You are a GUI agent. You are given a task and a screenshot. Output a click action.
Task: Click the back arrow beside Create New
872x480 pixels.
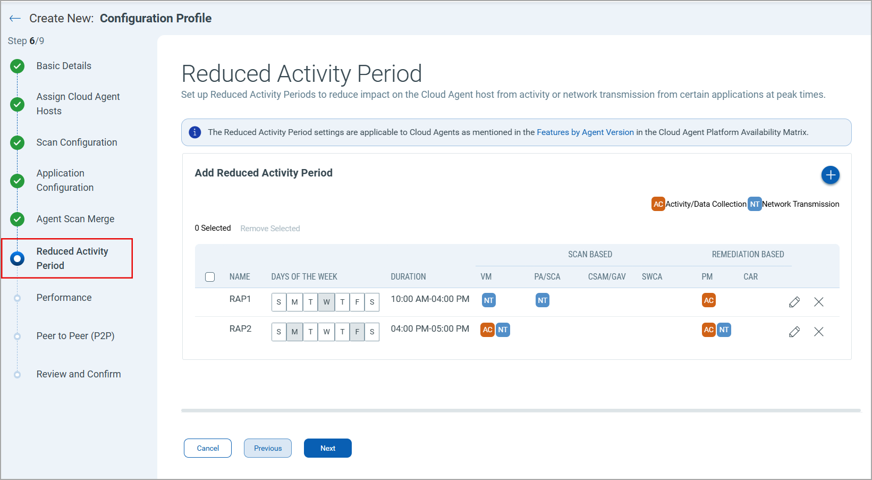(15, 18)
